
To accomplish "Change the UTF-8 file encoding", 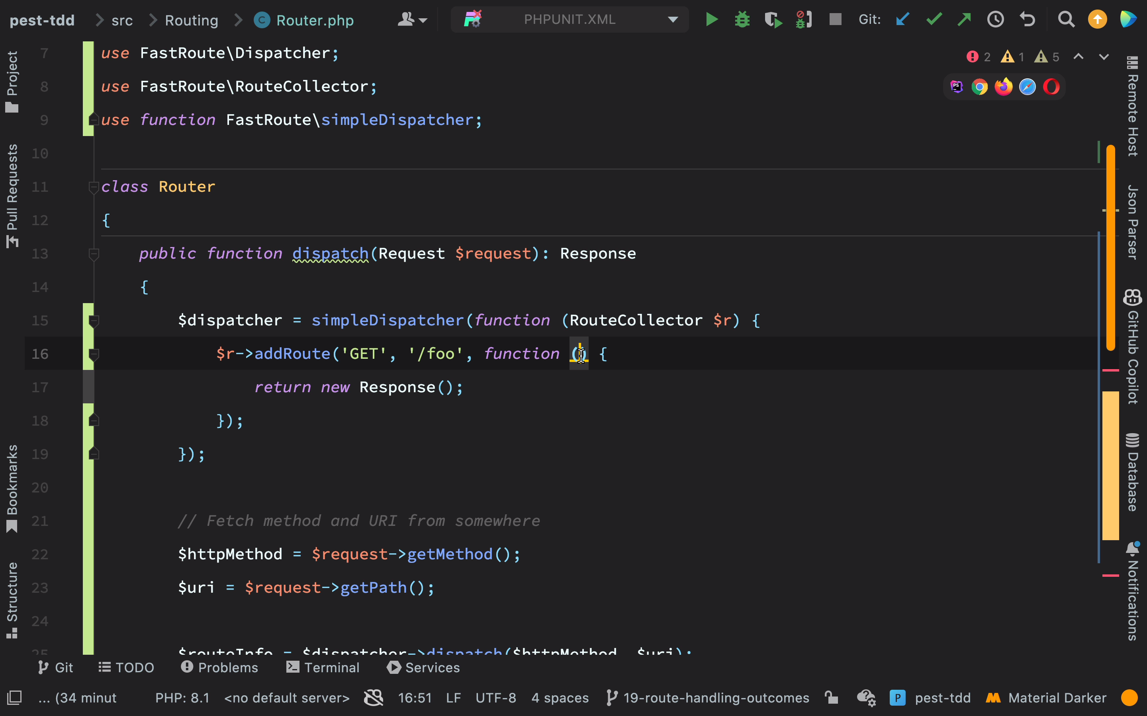I will (x=496, y=698).
